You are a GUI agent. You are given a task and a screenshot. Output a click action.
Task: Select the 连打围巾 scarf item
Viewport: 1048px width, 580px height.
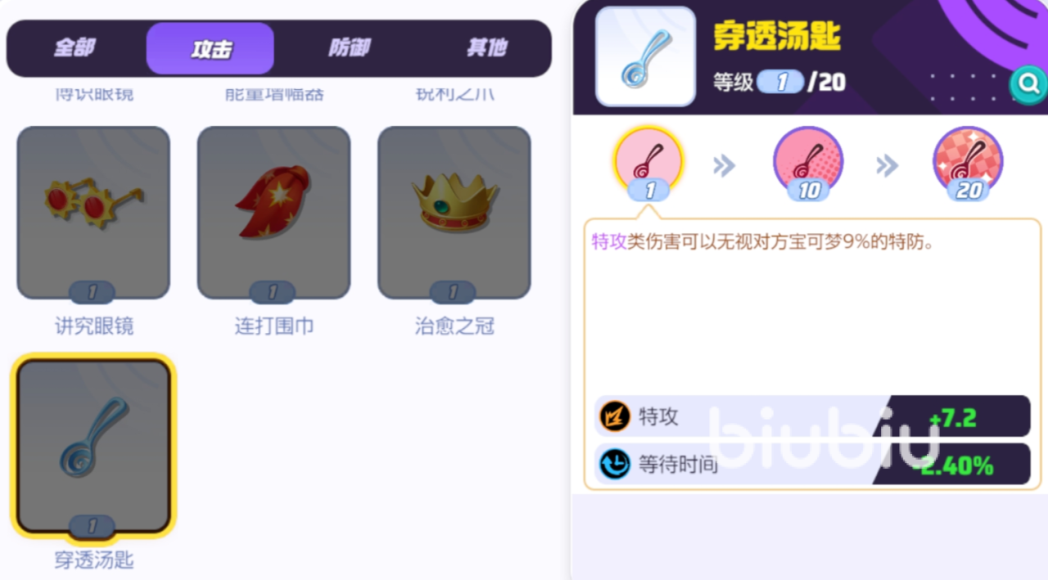coord(273,213)
